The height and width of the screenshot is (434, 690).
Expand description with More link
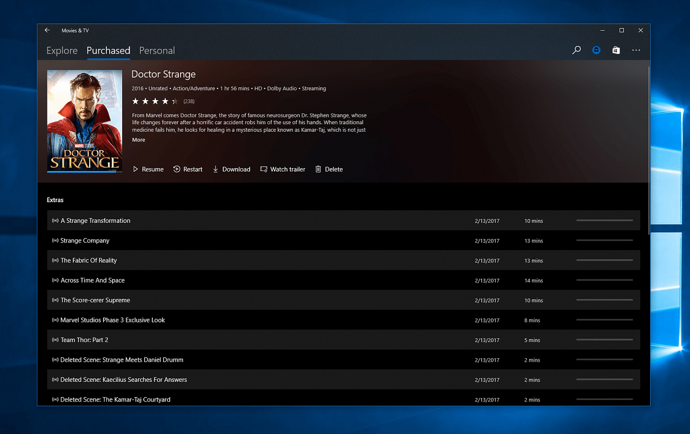[x=138, y=140]
